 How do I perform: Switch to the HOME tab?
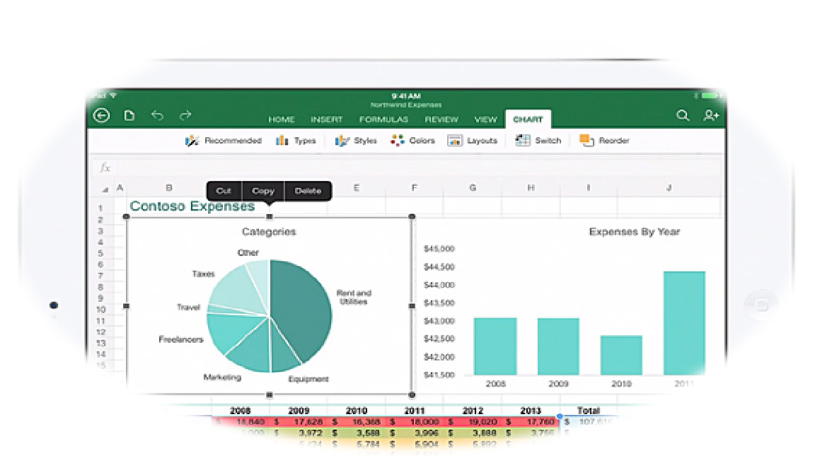[282, 119]
